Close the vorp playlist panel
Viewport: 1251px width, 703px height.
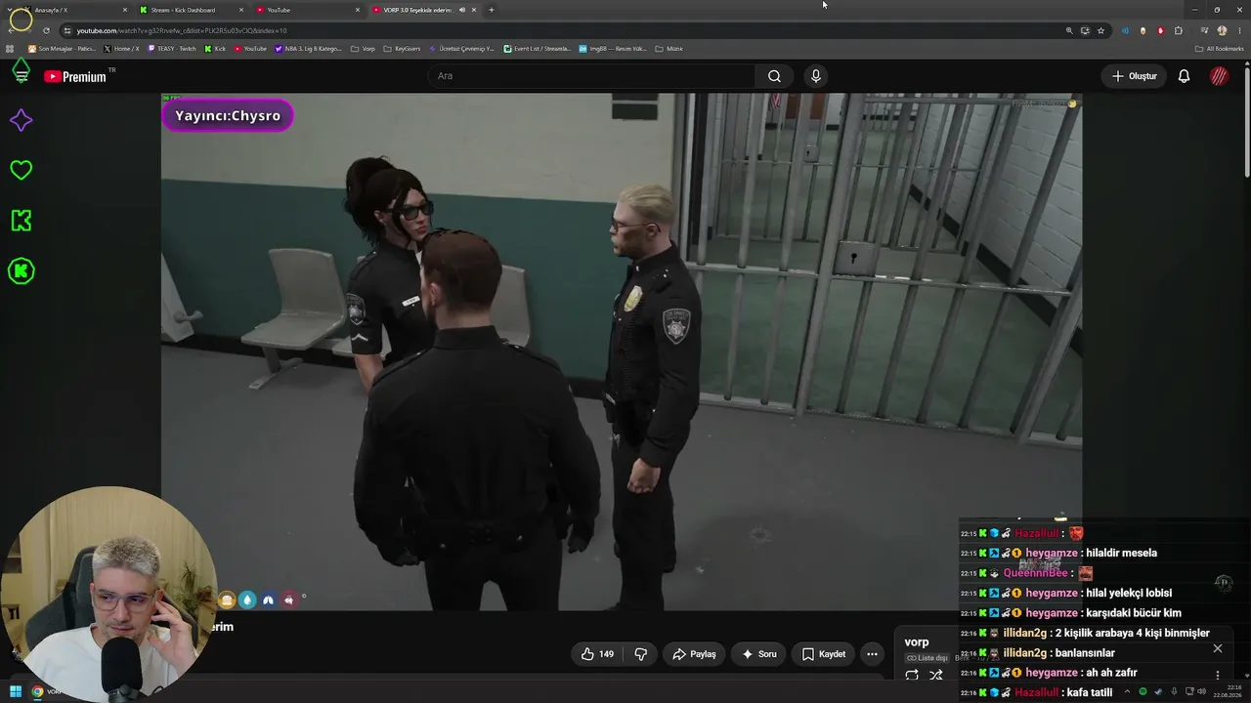(1217, 648)
